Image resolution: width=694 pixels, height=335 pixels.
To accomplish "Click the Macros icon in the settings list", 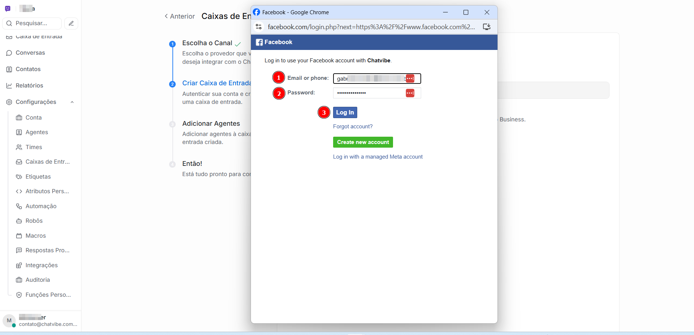I will [x=19, y=236].
